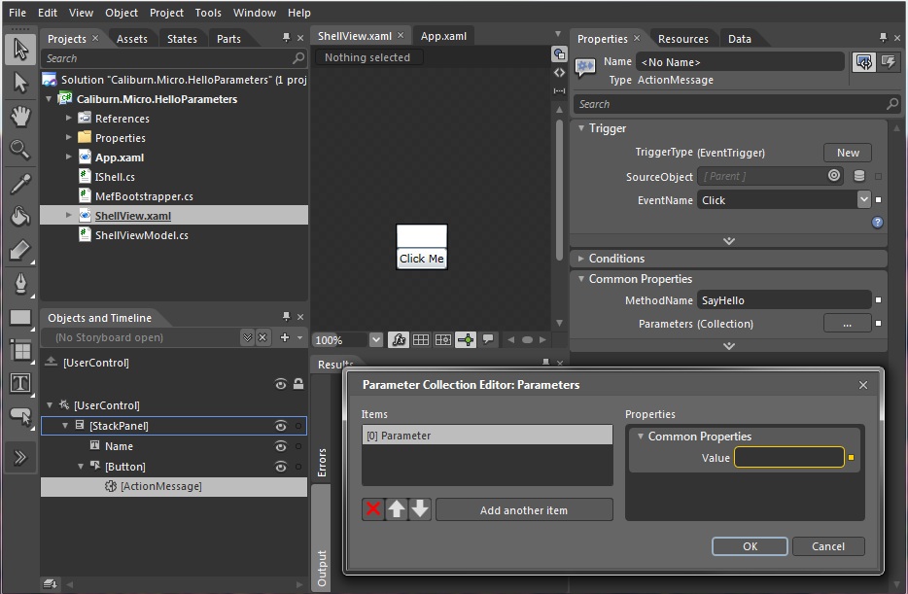Image resolution: width=908 pixels, height=594 pixels.
Task: Click Add another item button
Action: 524,509
